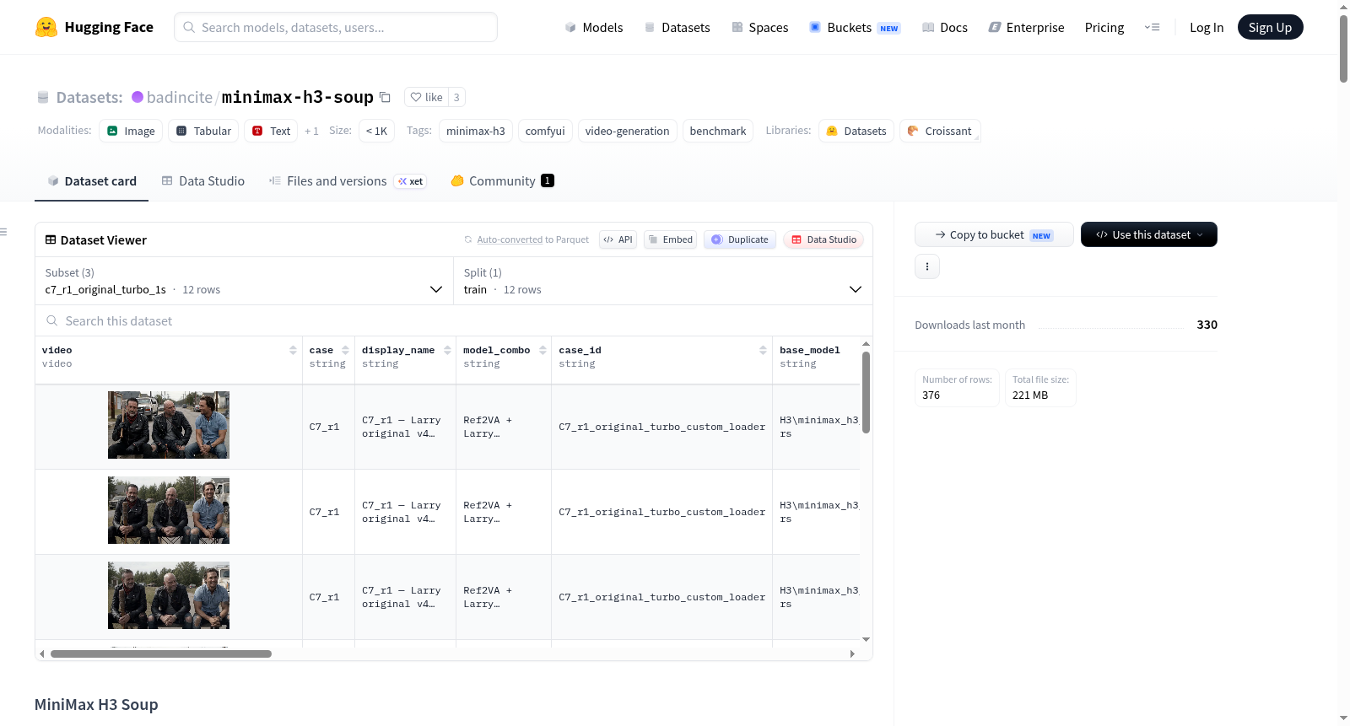This screenshot has height=726, width=1350.
Task: Open Enterprise in the top navigation
Action: [1026, 27]
